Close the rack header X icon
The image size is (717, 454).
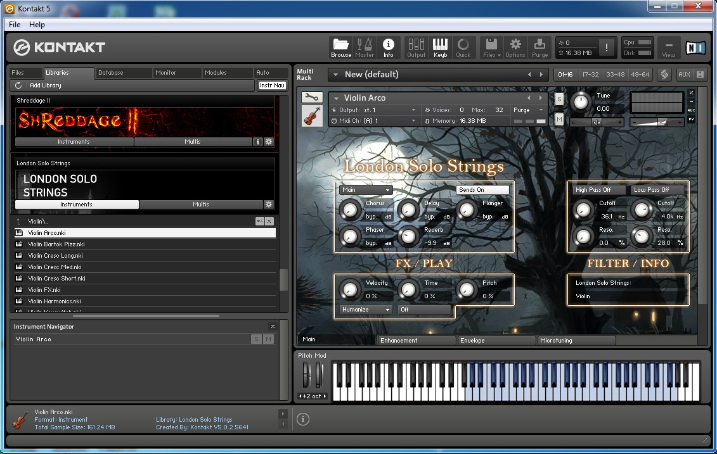[x=700, y=75]
